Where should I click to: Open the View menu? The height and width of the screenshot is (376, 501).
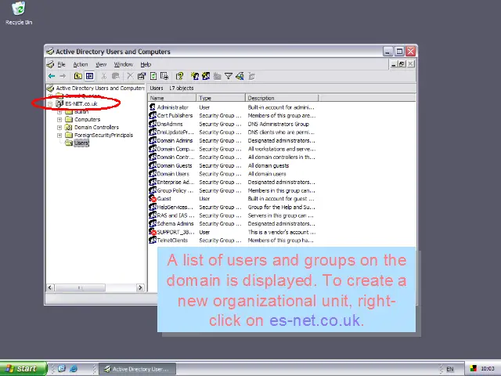point(101,64)
